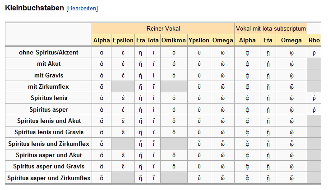The image size is (328, 190).
Task: Select the Spiritus asper und Zirkumflex label
Action: point(48,178)
